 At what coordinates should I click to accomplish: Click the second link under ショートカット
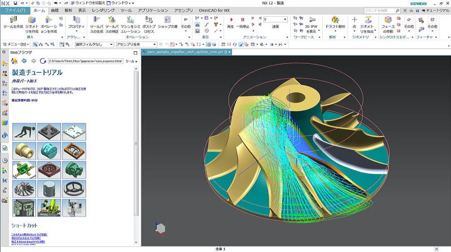26,238
